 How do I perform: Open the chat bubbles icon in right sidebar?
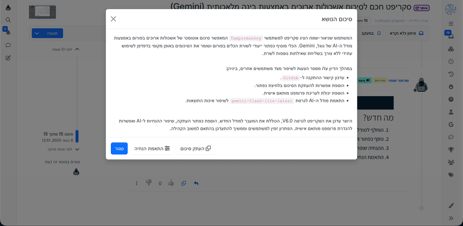(x=451, y=137)
